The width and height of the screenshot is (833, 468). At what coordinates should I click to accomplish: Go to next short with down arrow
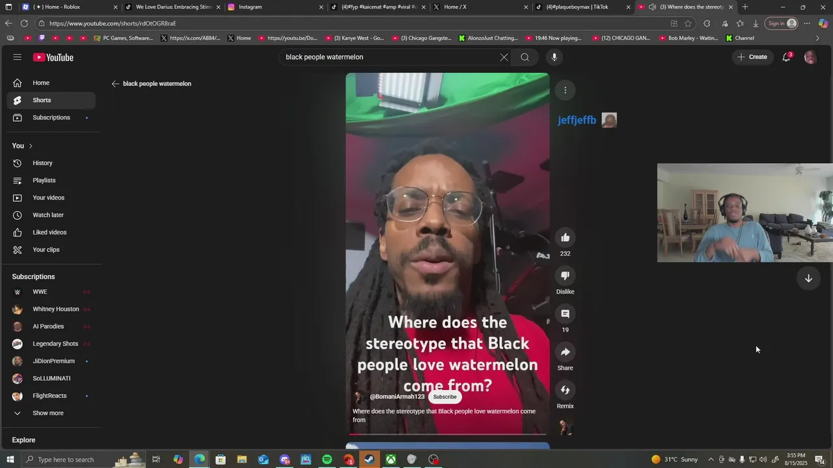808,278
